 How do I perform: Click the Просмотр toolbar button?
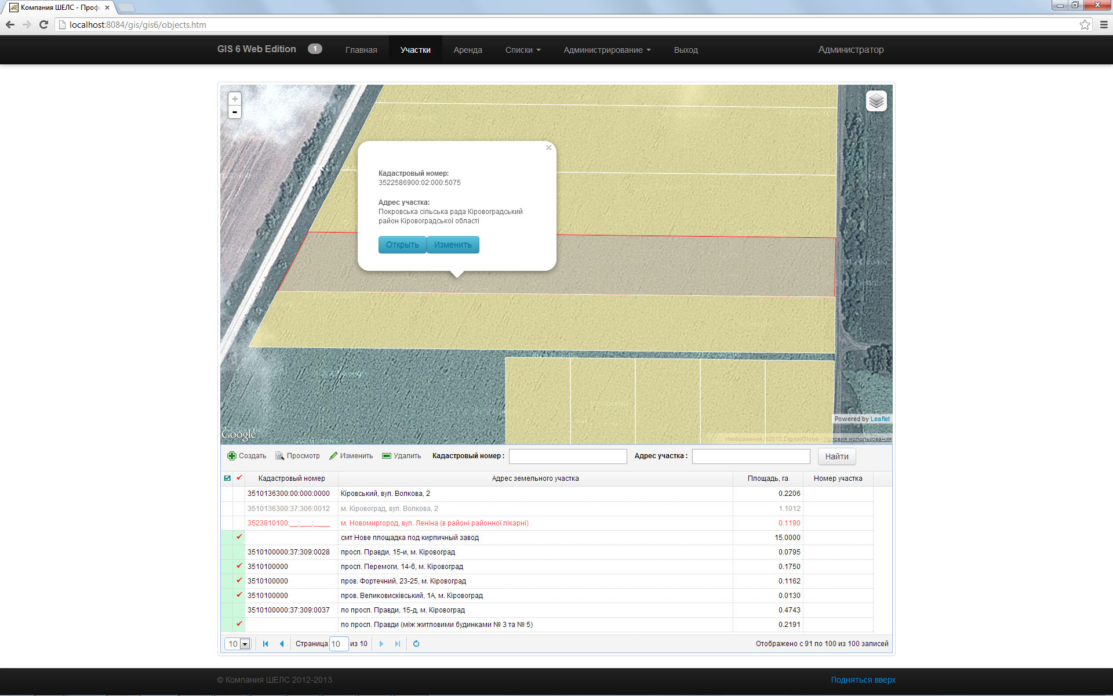(x=298, y=456)
